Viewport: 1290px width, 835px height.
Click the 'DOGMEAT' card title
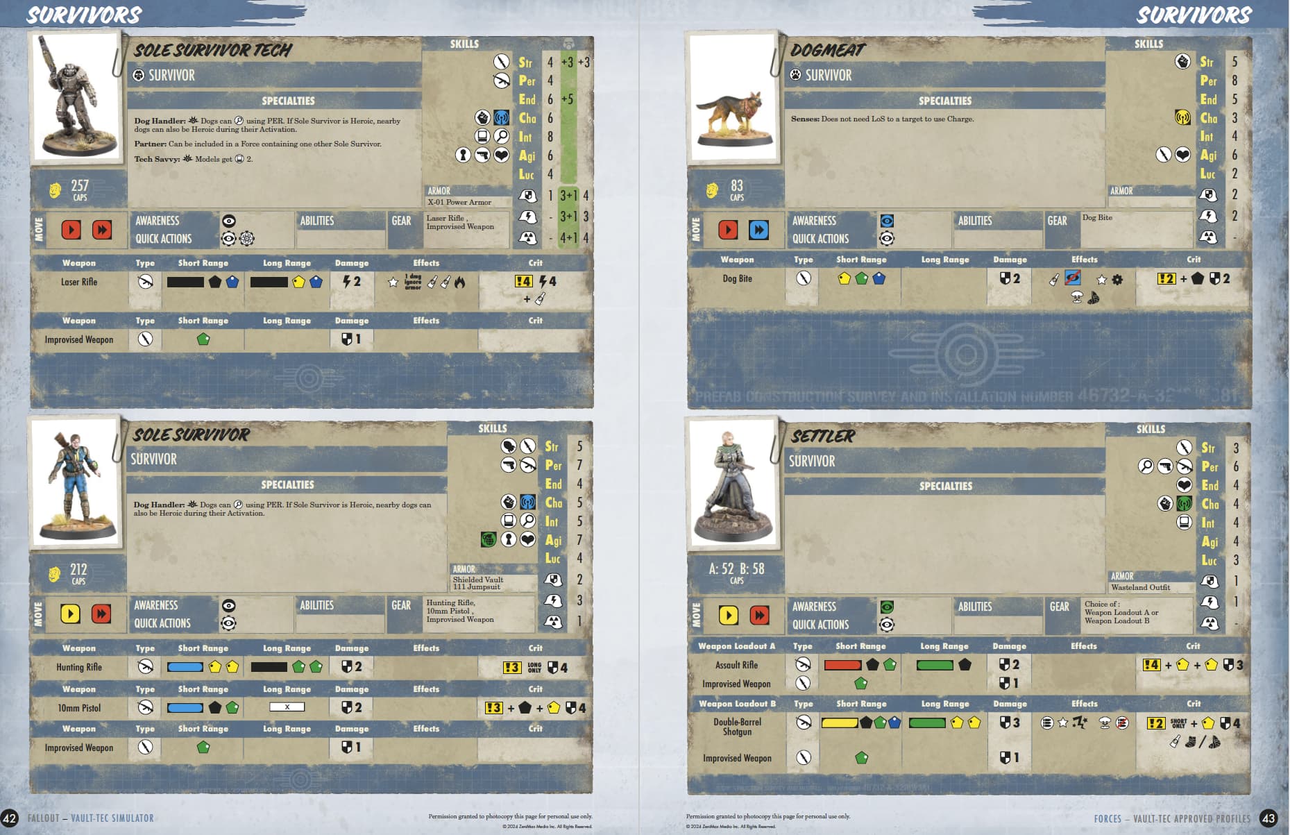[827, 50]
